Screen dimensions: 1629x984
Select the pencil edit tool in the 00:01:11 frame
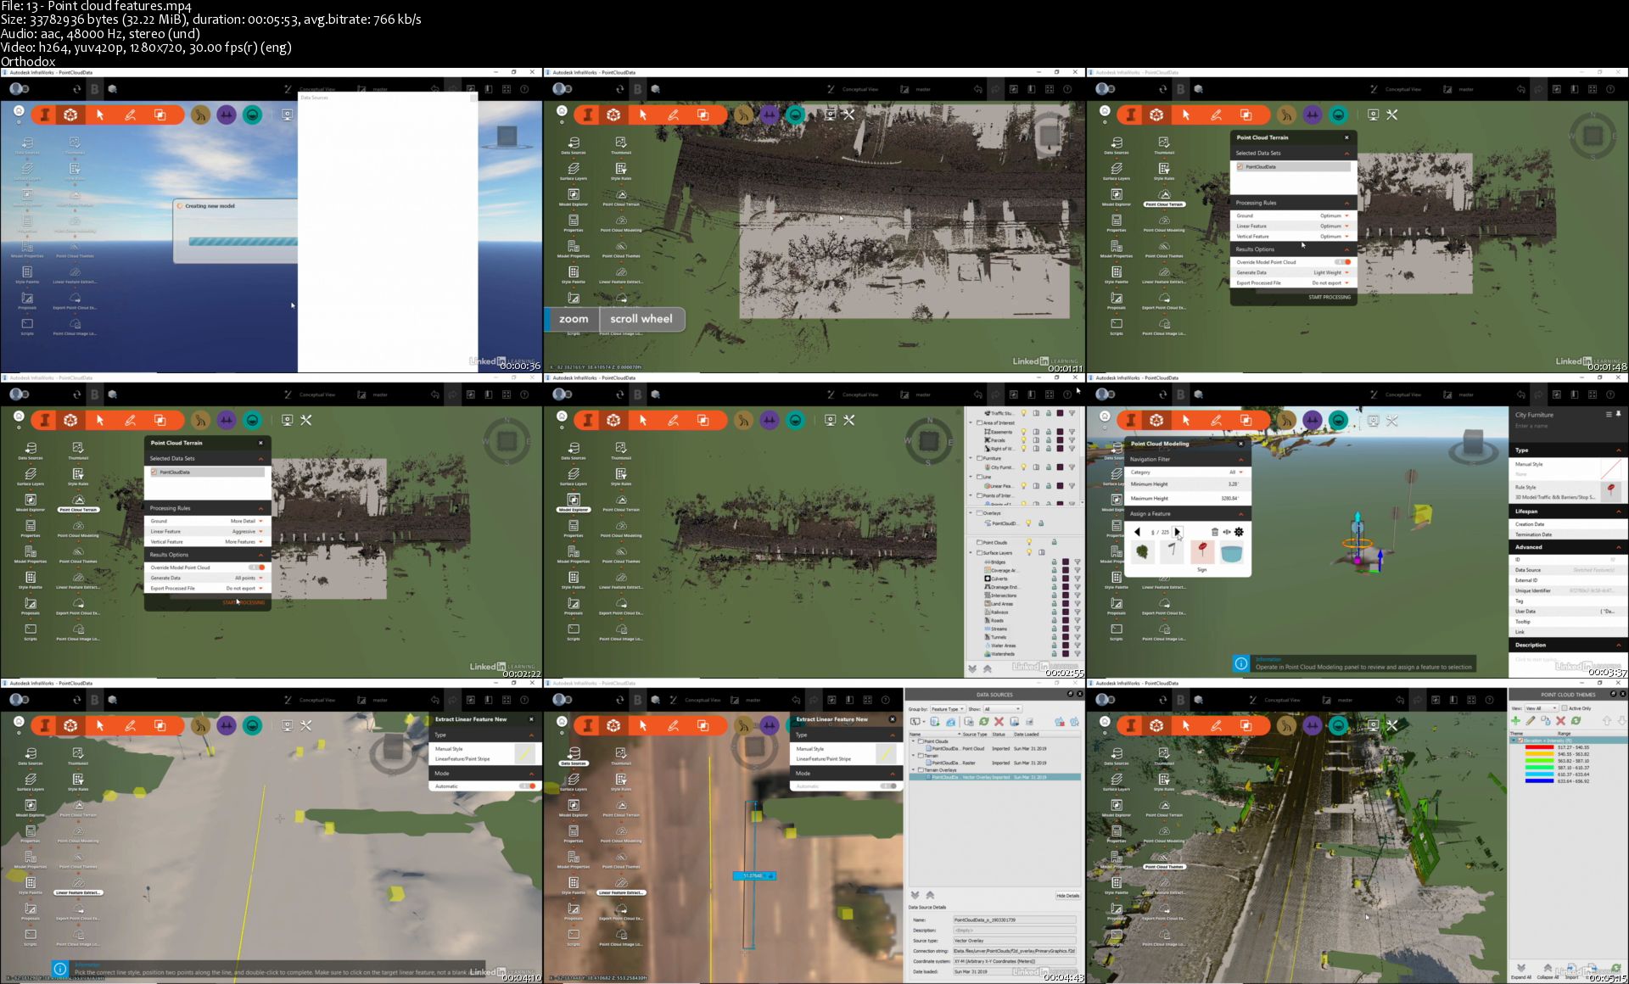[673, 115]
